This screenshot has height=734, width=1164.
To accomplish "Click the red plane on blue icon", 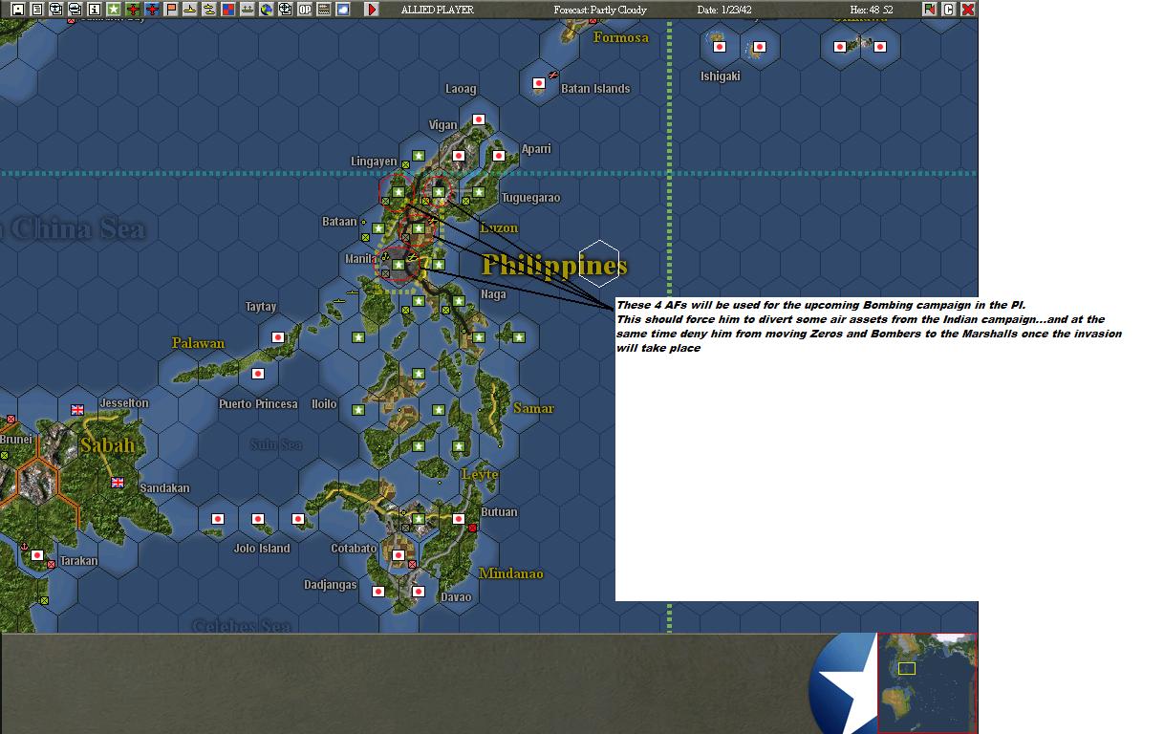I will [x=152, y=10].
